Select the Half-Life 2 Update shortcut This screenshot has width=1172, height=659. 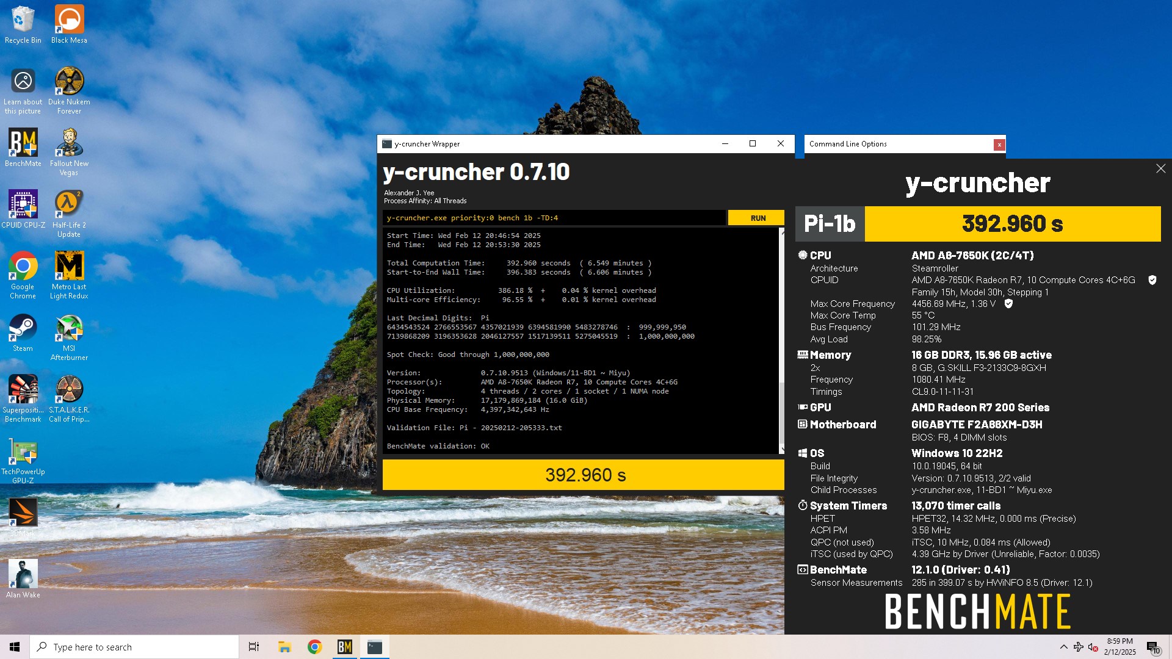(x=69, y=213)
